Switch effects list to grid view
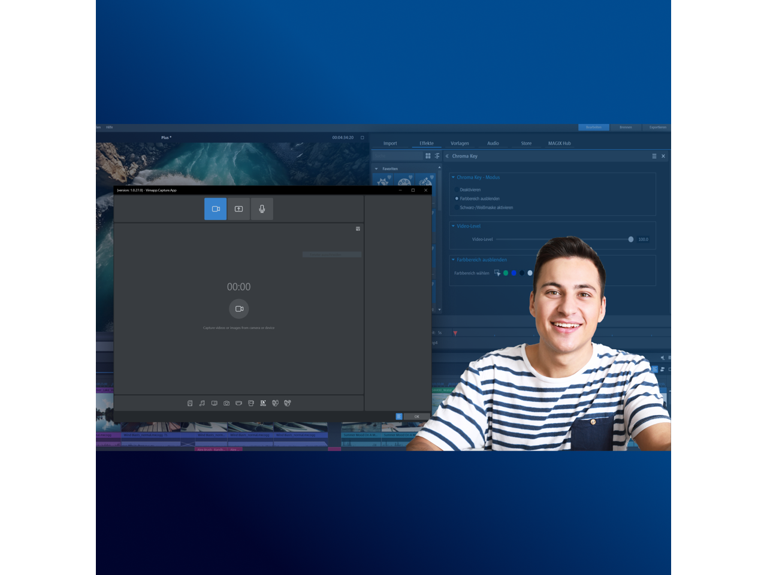This screenshot has width=767, height=575. pyautogui.click(x=428, y=156)
